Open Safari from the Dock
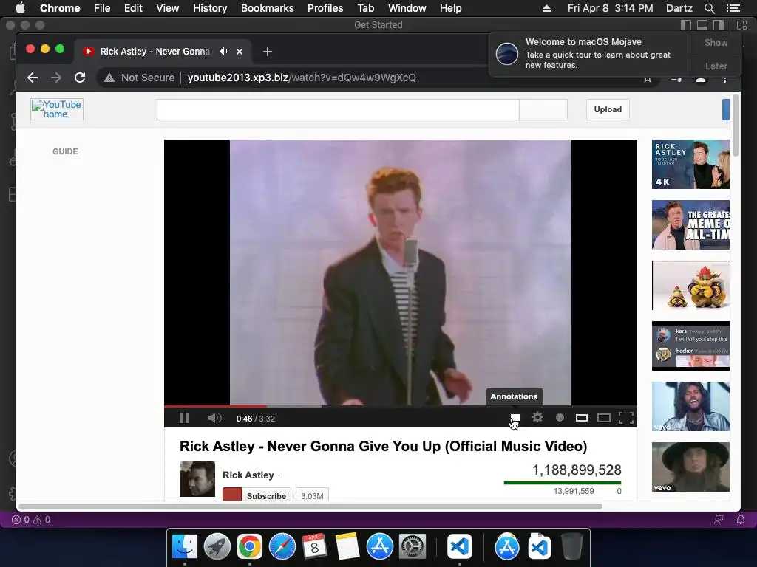Viewport: 757px width, 567px height. (x=282, y=547)
